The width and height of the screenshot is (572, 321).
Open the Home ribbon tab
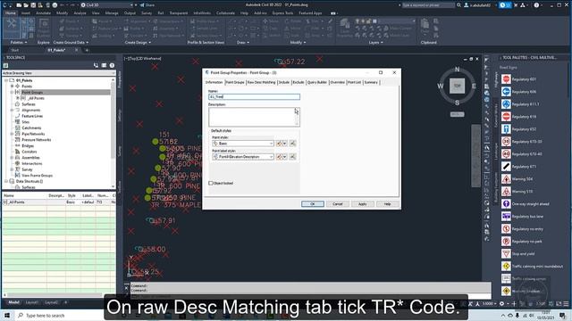[x=11, y=13]
